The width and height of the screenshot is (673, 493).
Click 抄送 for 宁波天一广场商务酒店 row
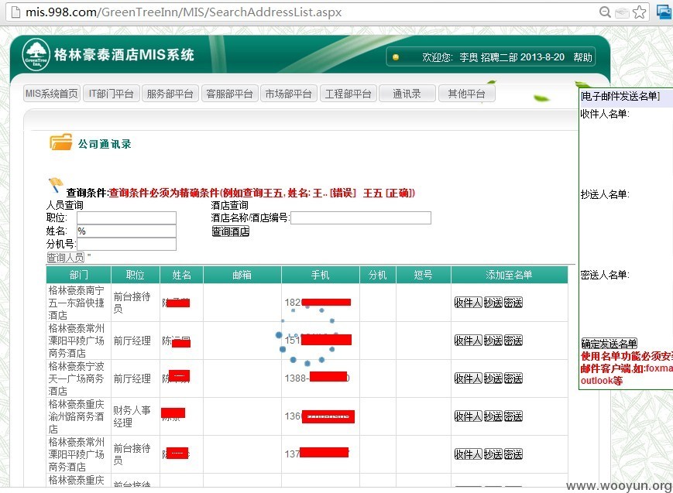pyautogui.click(x=493, y=378)
